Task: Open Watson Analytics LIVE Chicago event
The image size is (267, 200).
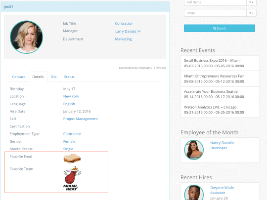Action: (220, 110)
